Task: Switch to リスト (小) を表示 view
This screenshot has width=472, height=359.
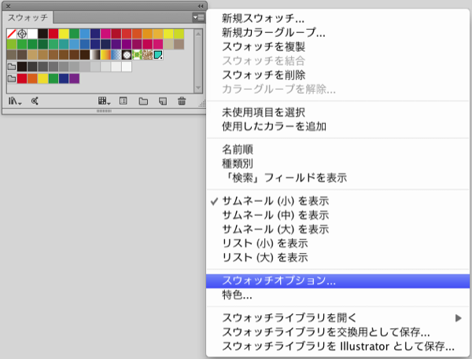Action: [264, 244]
